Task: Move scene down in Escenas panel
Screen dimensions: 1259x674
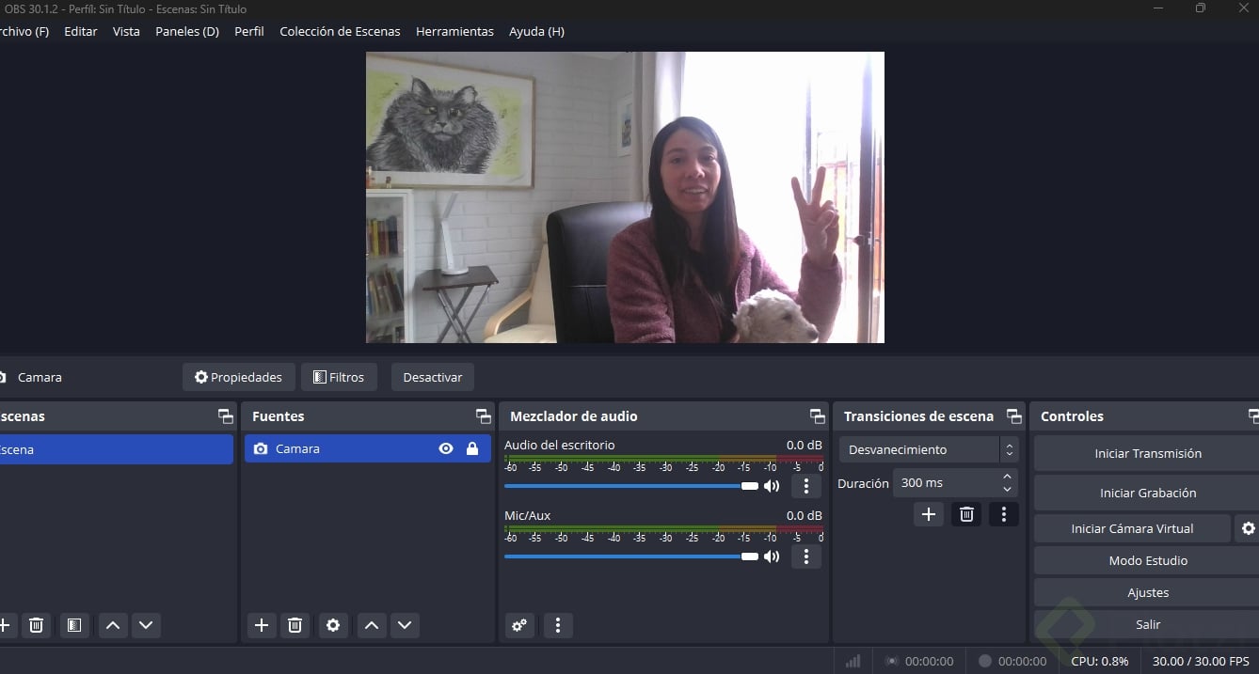Action: click(145, 625)
